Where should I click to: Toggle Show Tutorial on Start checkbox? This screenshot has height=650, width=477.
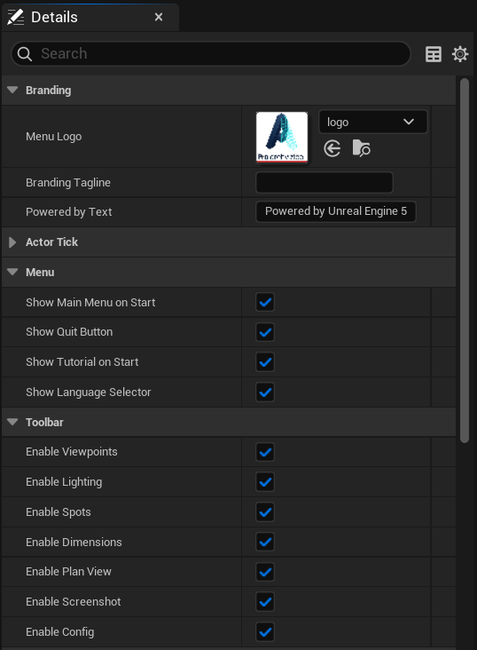tap(265, 362)
